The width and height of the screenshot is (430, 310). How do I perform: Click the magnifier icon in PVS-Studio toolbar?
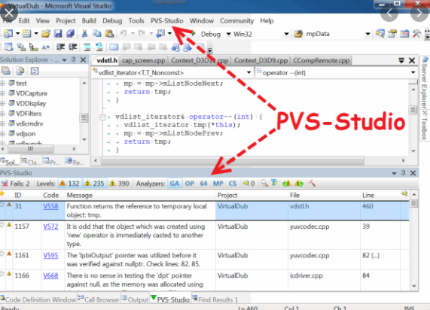tap(264, 183)
